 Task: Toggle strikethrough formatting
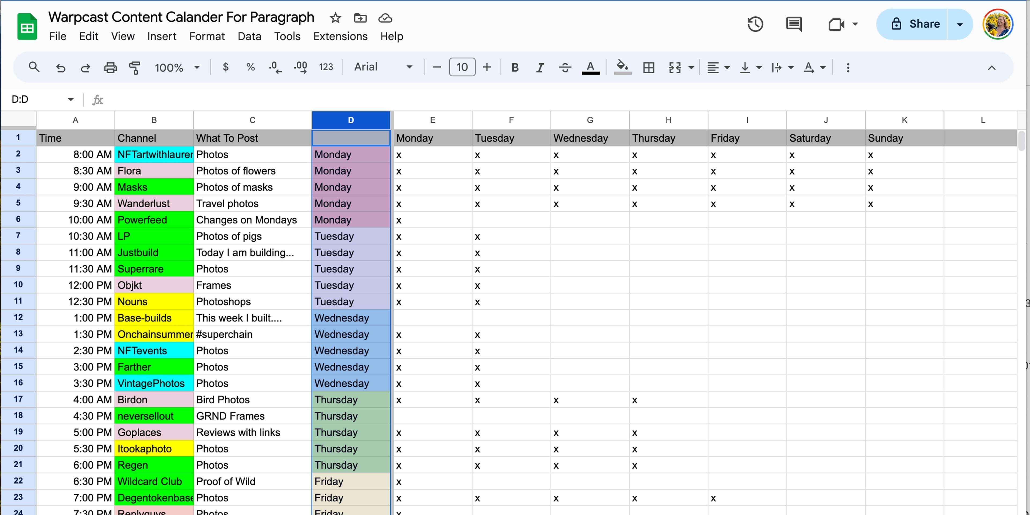coord(565,68)
